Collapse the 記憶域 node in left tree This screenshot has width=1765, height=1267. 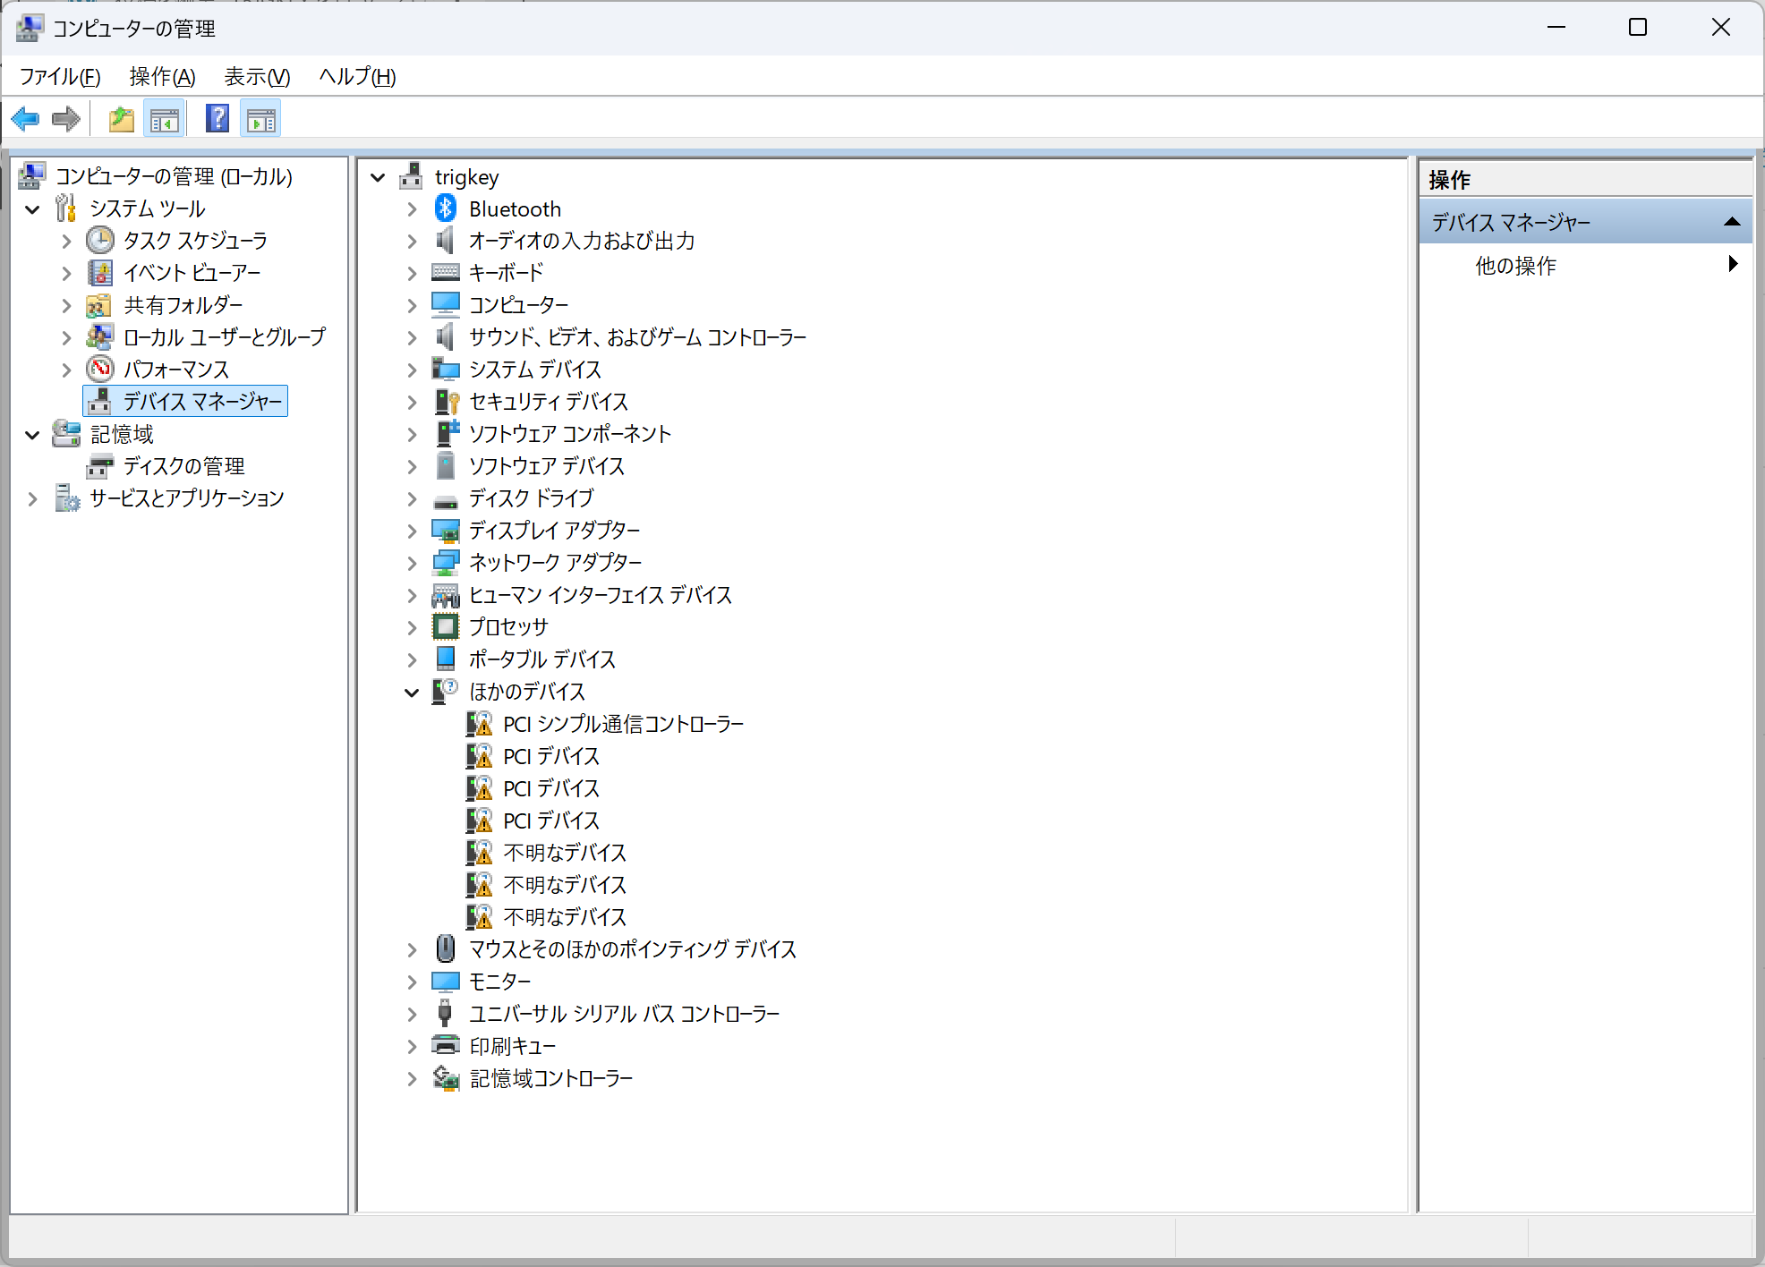[33, 435]
